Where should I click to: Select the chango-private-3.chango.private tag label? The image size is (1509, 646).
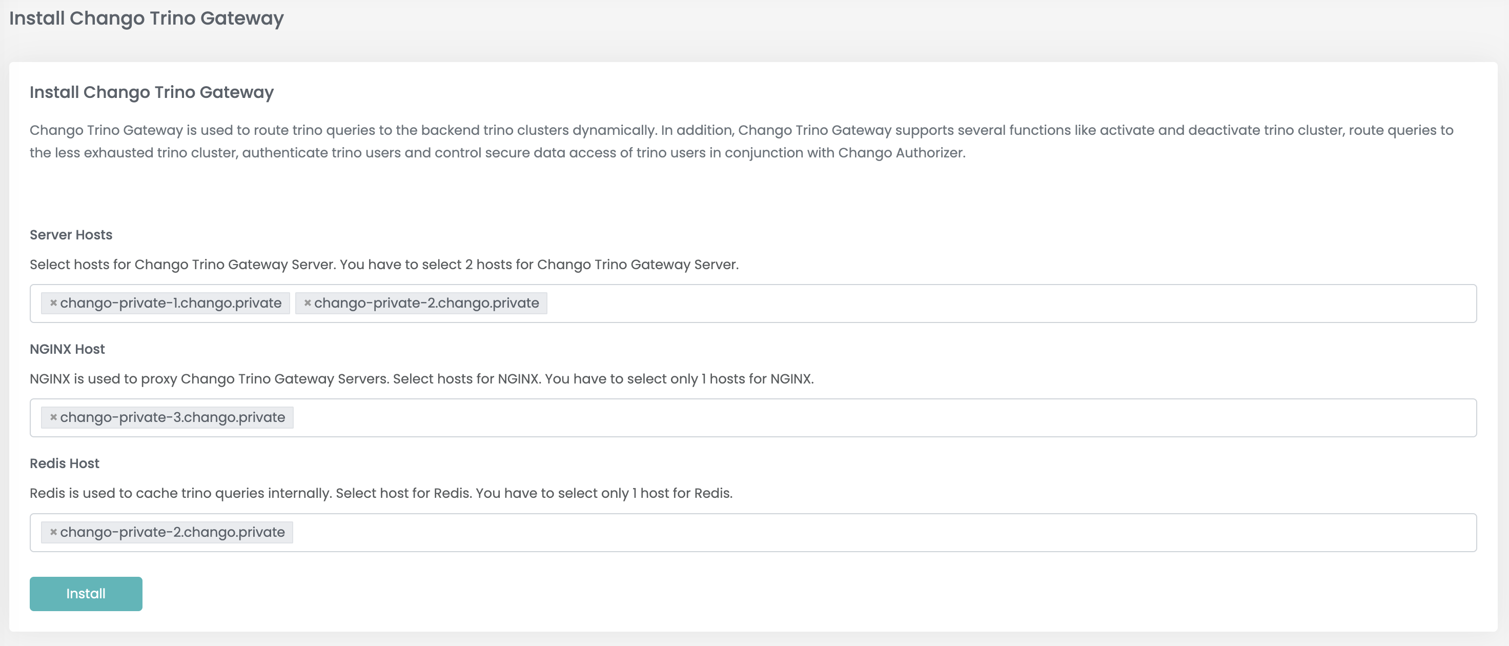coord(172,417)
